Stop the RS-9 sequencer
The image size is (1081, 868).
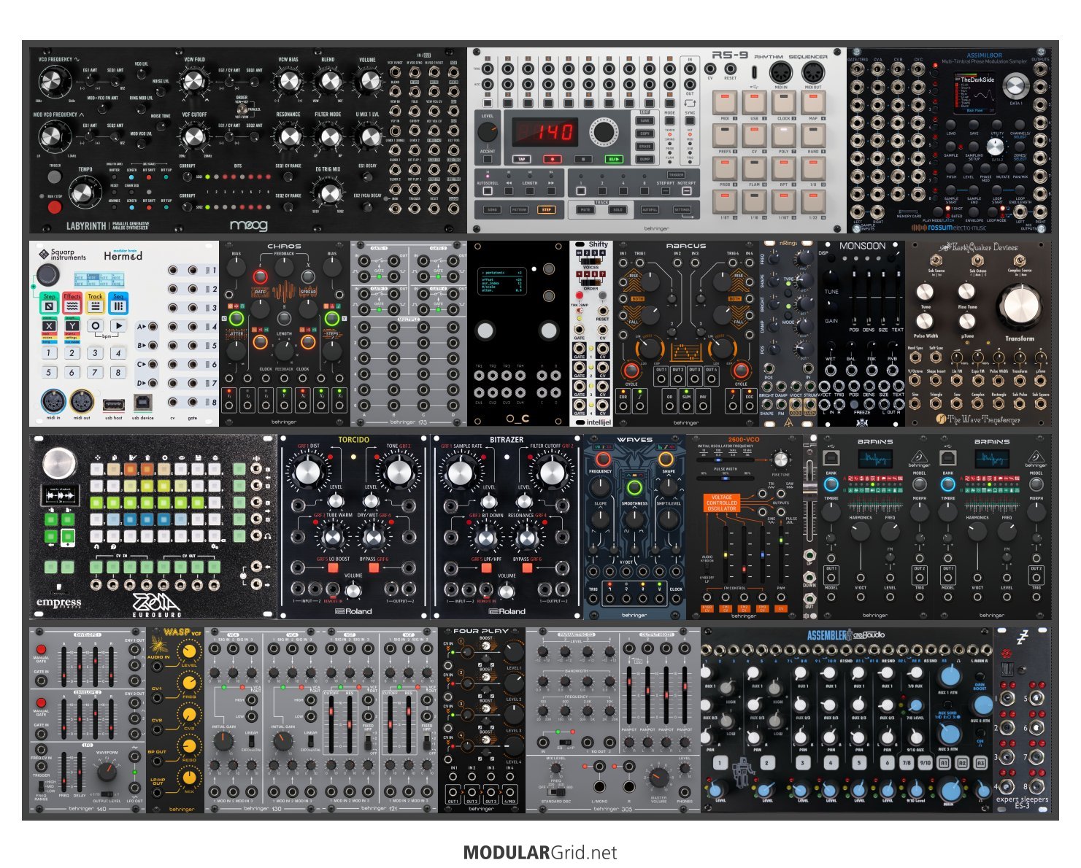(582, 158)
